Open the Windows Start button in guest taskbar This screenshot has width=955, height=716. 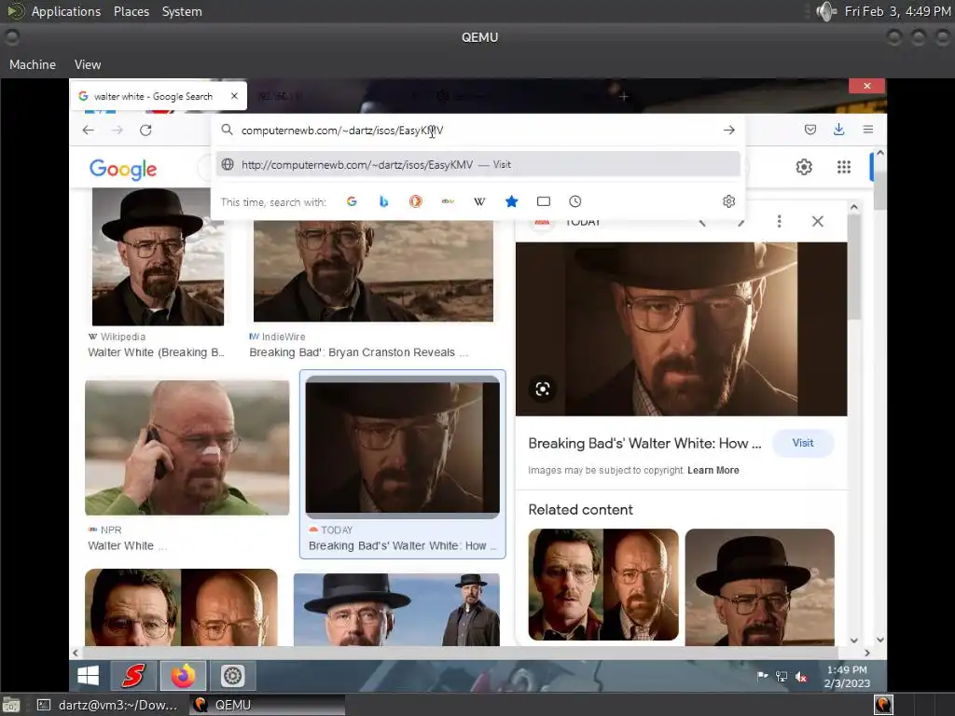pyautogui.click(x=89, y=675)
